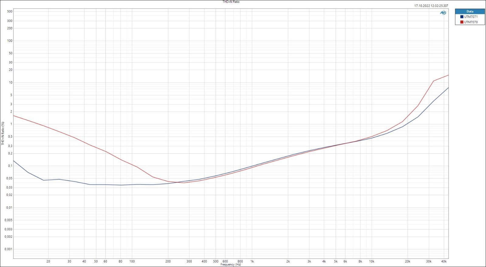Click the 10k tick label on frequency axis
The height and width of the screenshot is (267, 486).
372,261
